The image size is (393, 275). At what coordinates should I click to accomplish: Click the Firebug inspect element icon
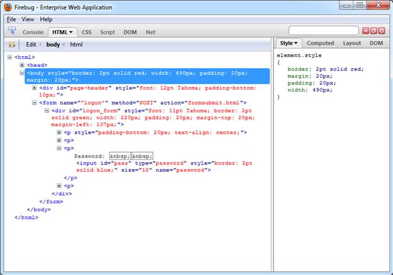pyautogui.click(x=12, y=31)
